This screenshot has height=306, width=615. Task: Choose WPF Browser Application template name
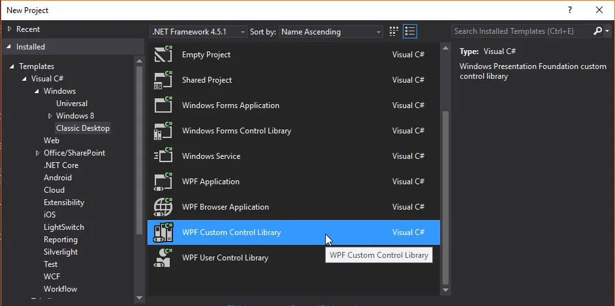[225, 207]
